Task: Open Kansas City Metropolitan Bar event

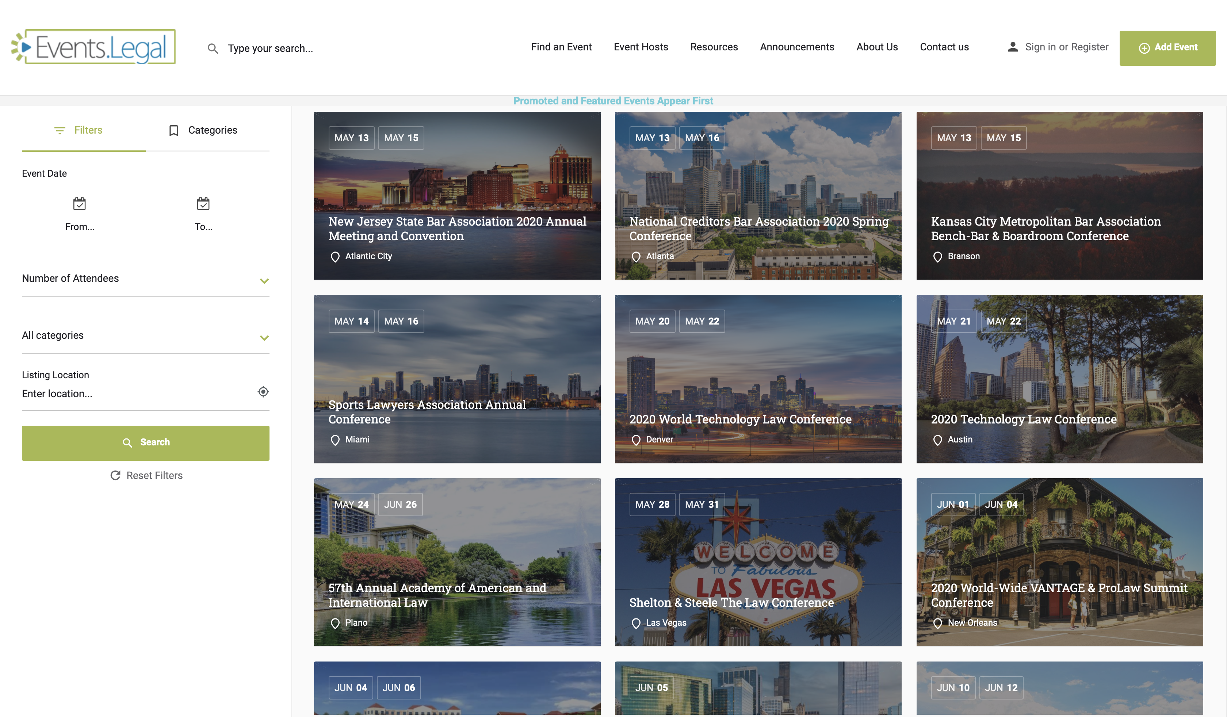Action: click(x=1059, y=196)
